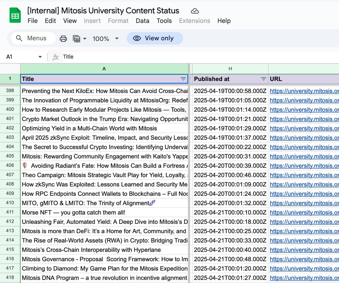Open the URL link in row 414
This screenshot has width=339, height=283.
(304, 240)
